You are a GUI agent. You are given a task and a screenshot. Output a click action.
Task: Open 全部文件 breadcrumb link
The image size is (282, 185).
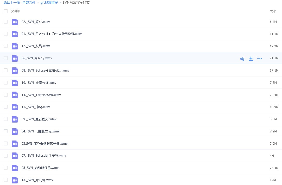point(29,3)
